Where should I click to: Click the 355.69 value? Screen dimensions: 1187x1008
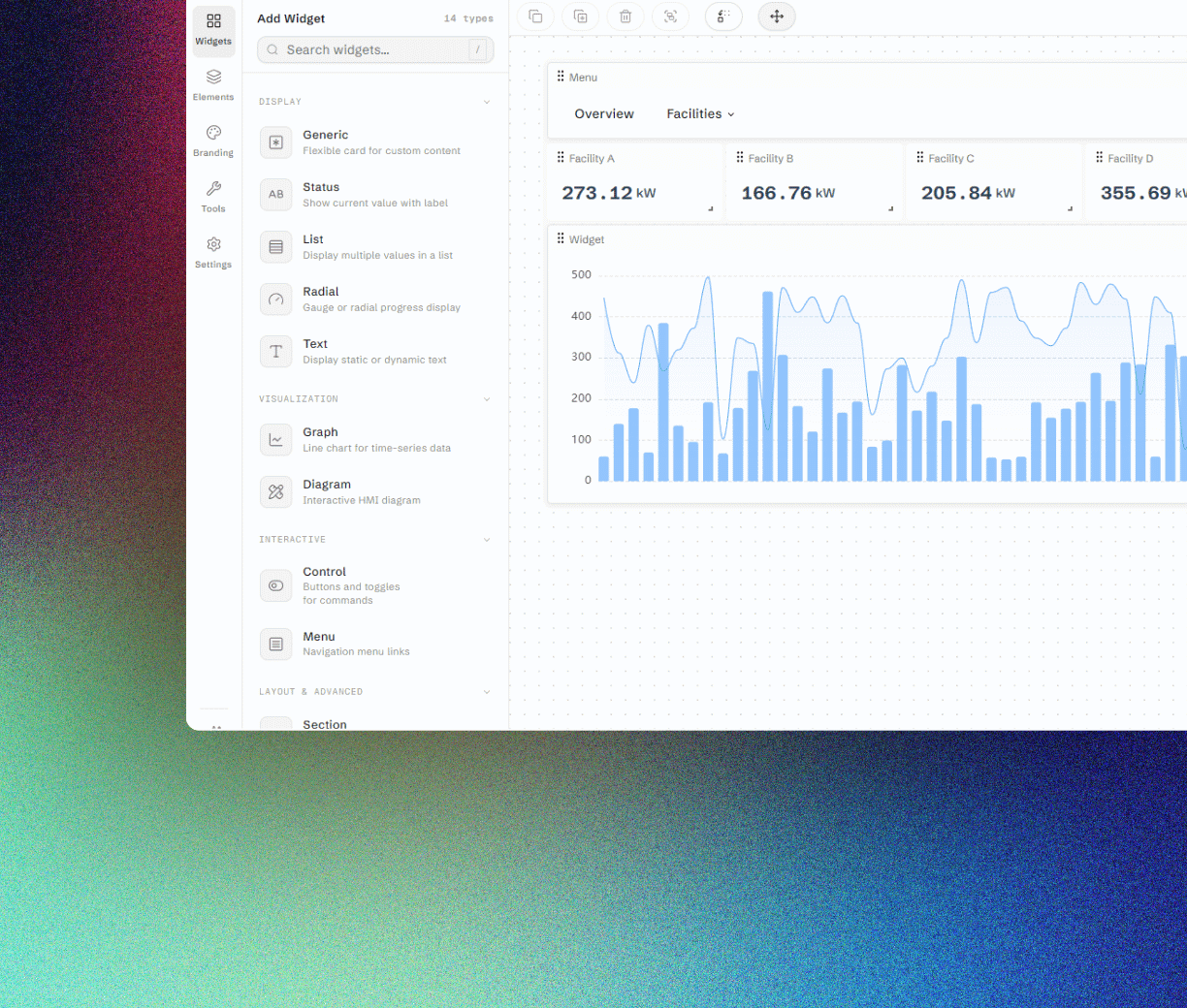[1136, 193]
